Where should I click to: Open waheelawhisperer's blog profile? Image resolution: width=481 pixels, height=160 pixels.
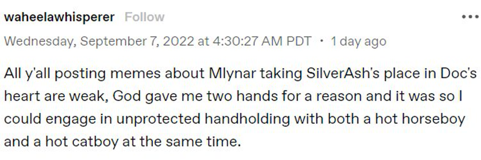(x=59, y=17)
